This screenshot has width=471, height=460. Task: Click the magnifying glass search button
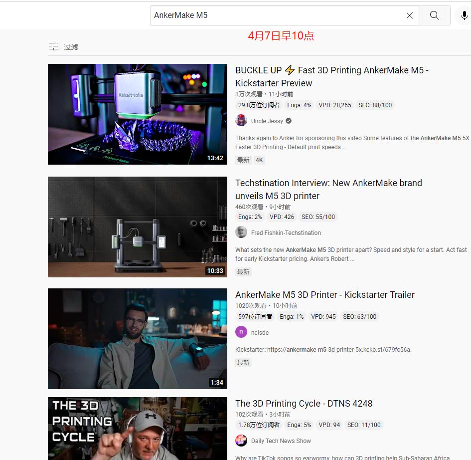[x=434, y=15]
